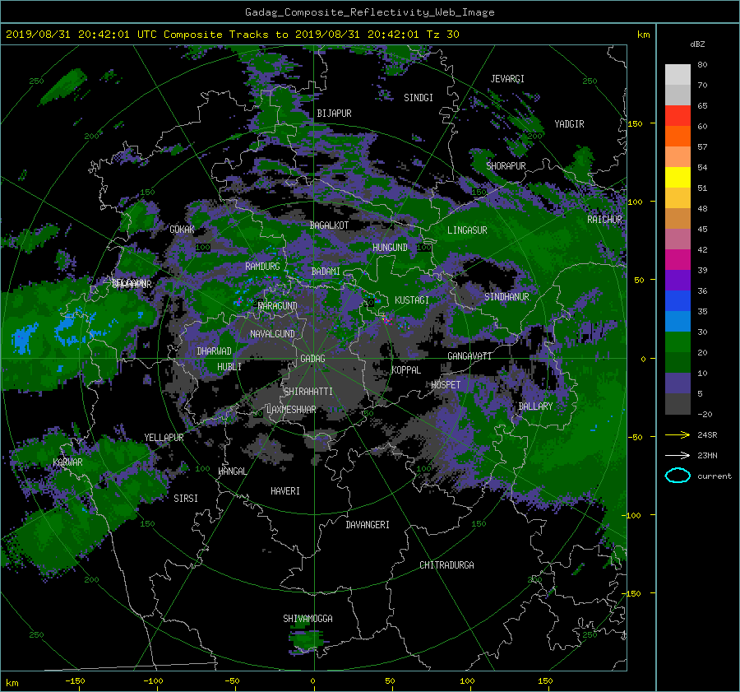Click the SHIRAHATTI city label
The width and height of the screenshot is (740, 692).
pyautogui.click(x=308, y=392)
